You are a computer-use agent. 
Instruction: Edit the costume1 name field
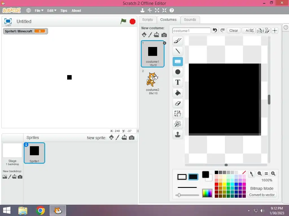click(192, 31)
